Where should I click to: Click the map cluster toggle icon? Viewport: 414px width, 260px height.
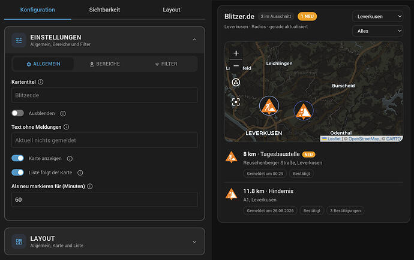[236, 83]
